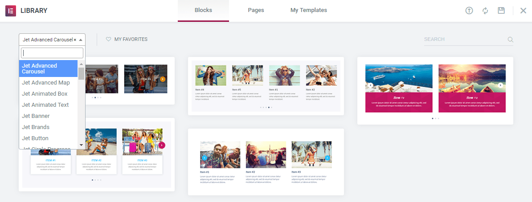Viewport: 532px width, 202px height.
Task: Click the dropdown list scrollbar down arrow
Action: pyautogui.click(x=81, y=145)
